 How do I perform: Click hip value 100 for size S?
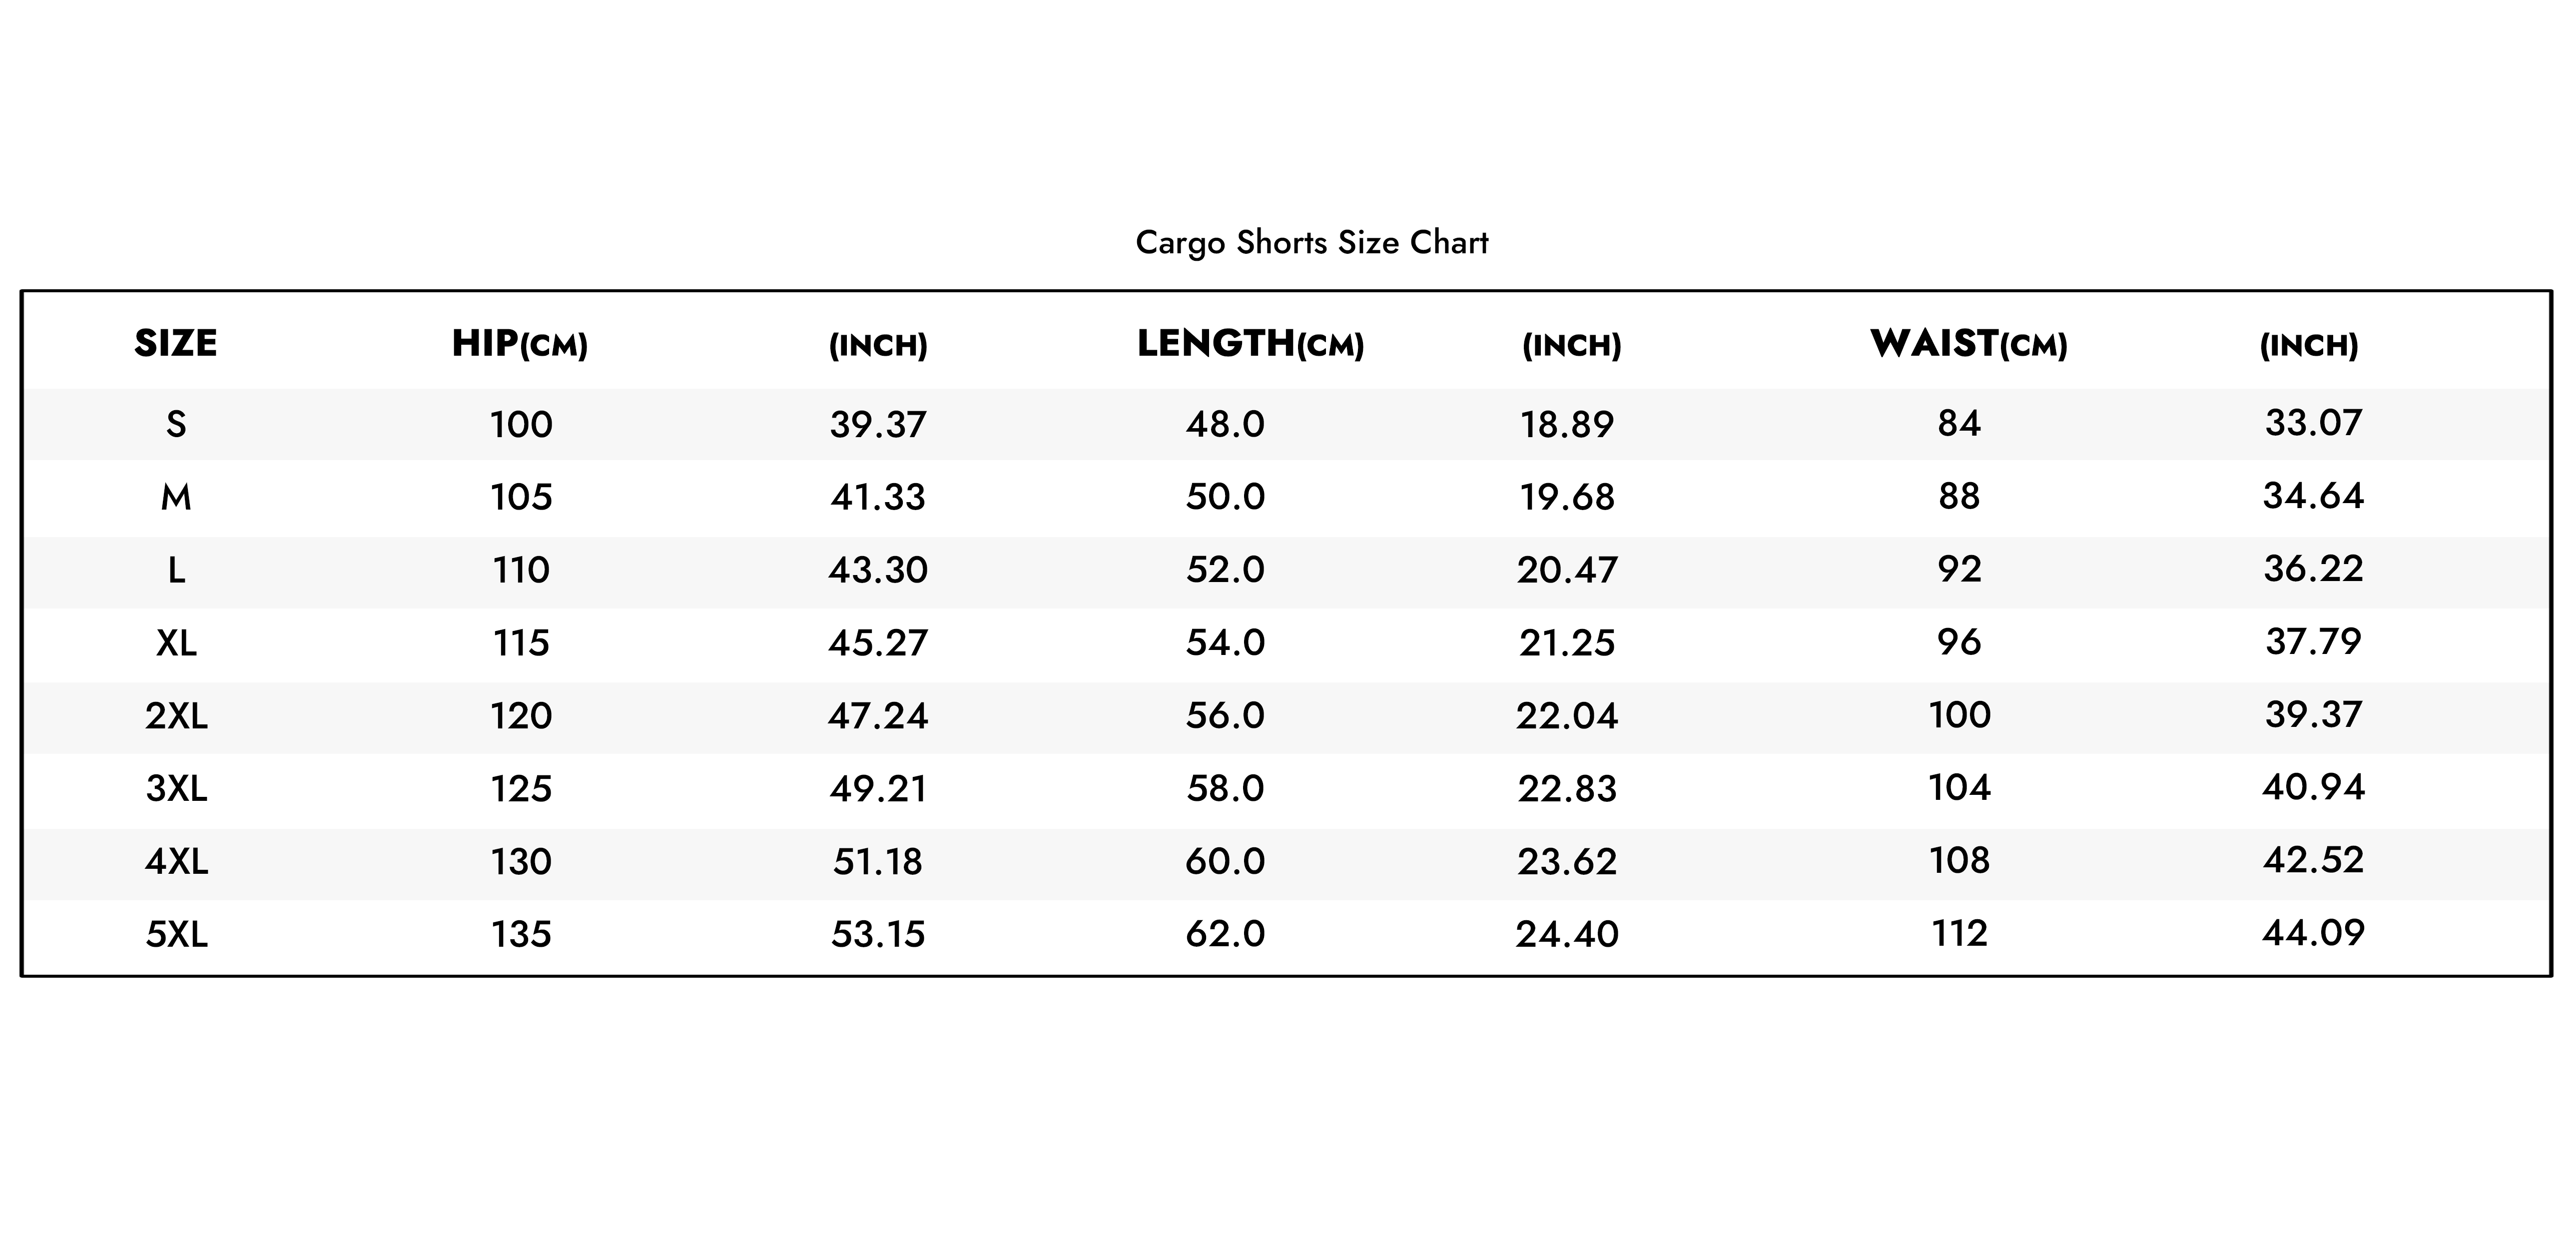pos(521,425)
